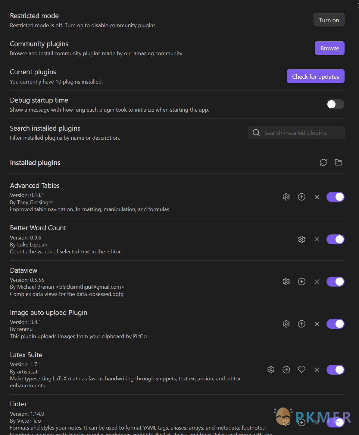
Task: Uninstall Image auto upload Plugin with X icon
Action: 317,324
